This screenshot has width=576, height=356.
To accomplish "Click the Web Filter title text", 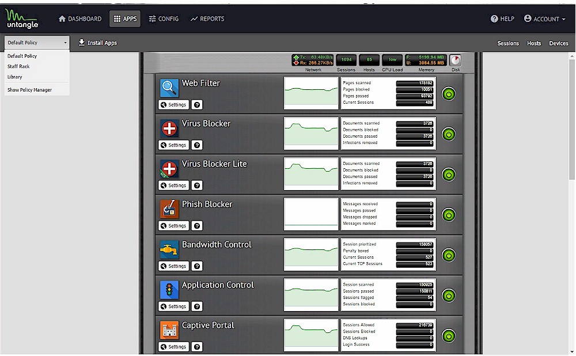I will click(201, 84).
